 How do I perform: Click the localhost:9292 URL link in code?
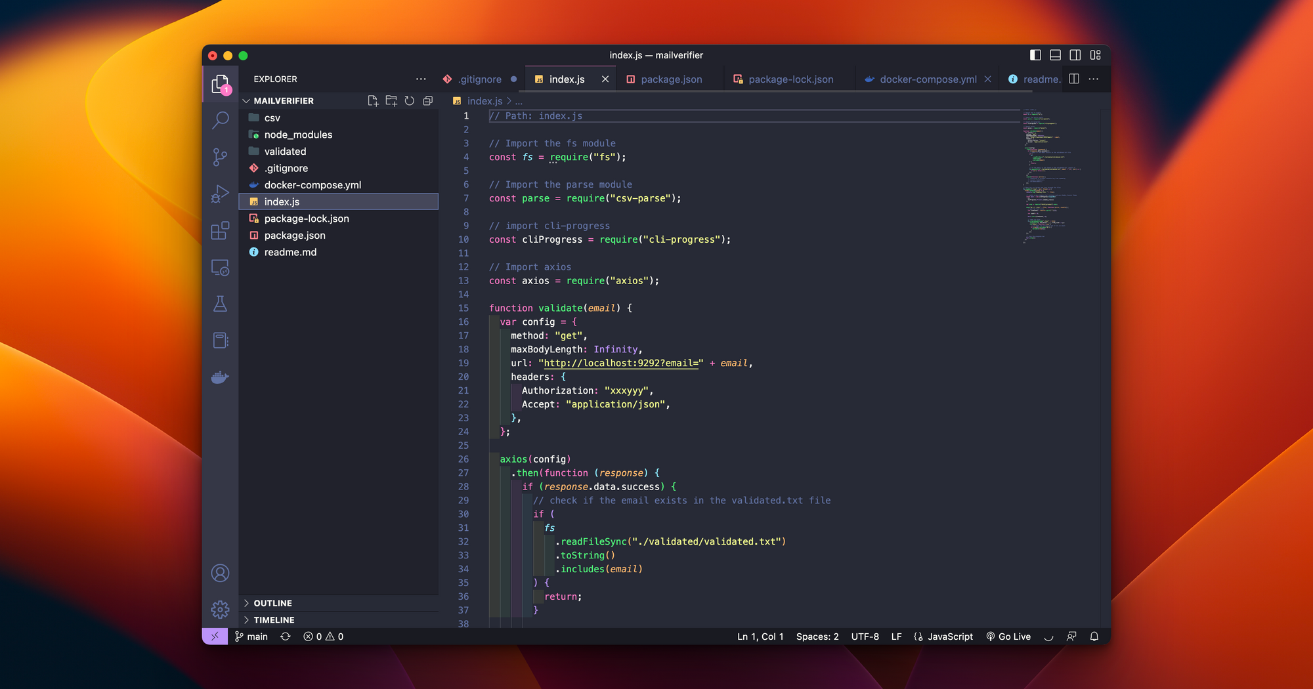click(620, 363)
